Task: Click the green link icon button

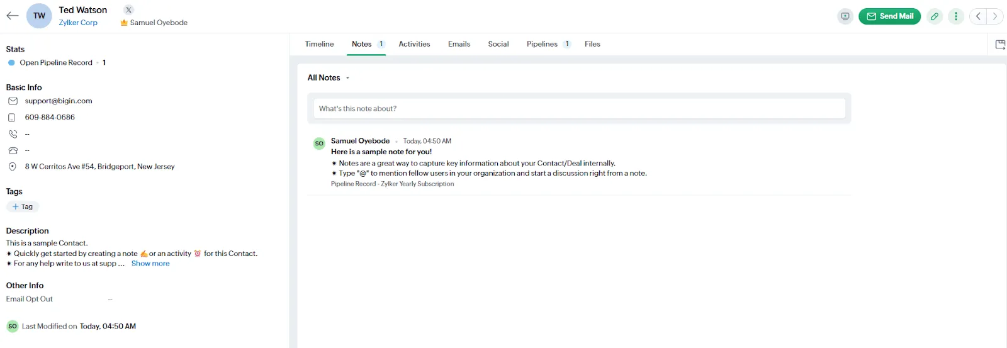Action: [935, 16]
